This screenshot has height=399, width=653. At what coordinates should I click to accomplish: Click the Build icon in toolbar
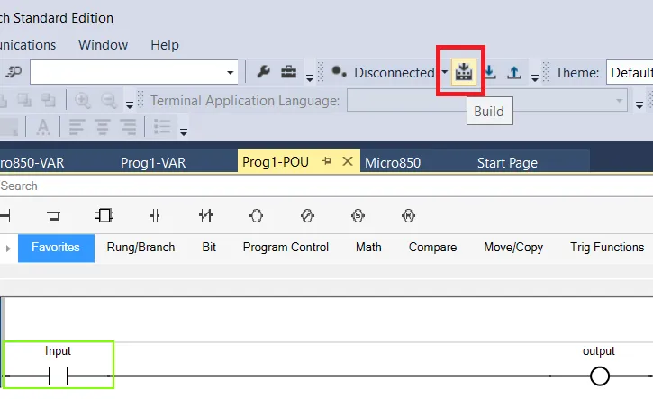click(x=464, y=72)
